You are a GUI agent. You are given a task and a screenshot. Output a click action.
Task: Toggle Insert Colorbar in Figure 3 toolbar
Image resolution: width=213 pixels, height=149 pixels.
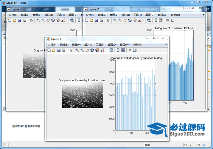pos(118,50)
